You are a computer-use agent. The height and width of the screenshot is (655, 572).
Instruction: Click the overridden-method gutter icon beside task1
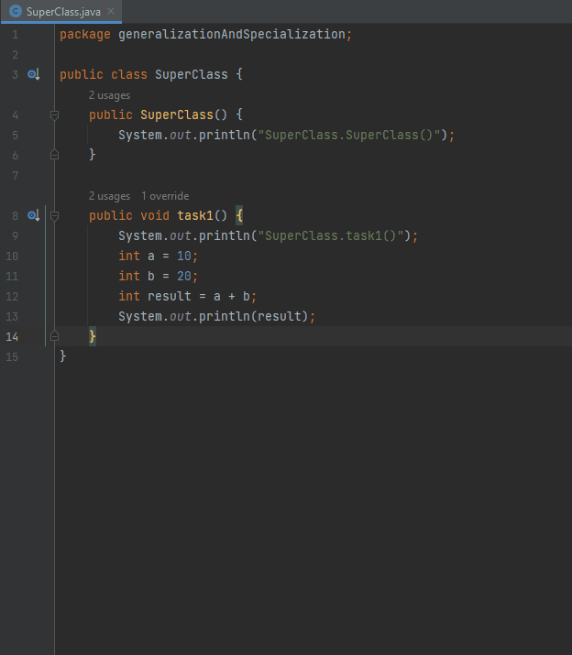pyautogui.click(x=33, y=215)
